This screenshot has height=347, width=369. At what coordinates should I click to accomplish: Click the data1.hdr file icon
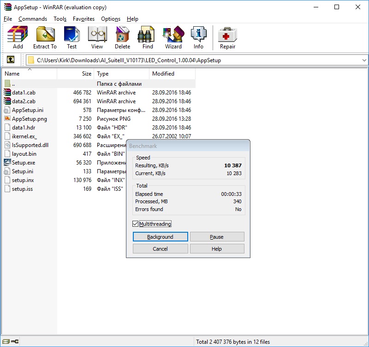click(7, 128)
